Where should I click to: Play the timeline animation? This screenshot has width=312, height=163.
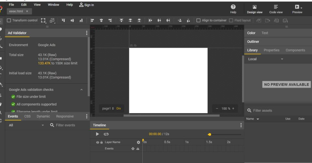coord(97,134)
